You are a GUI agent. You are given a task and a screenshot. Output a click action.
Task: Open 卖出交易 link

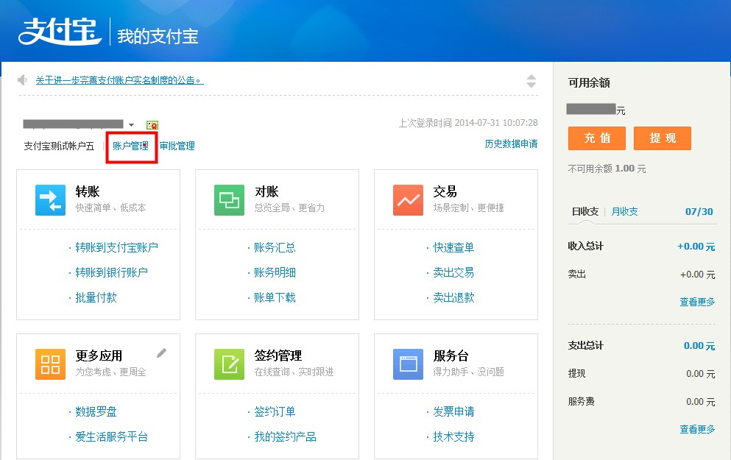[453, 272]
